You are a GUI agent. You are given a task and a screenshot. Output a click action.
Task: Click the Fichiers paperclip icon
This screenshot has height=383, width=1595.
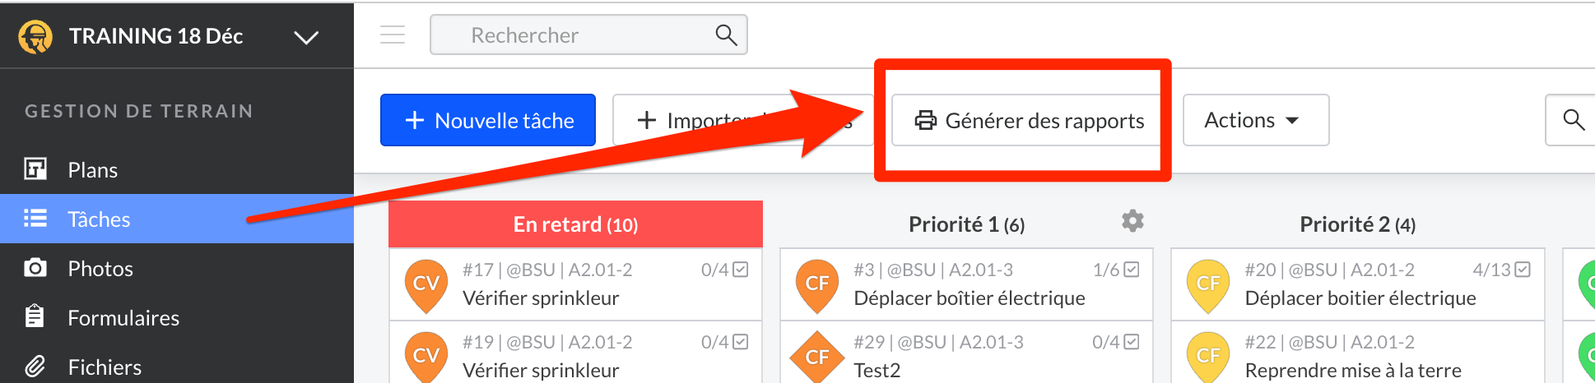point(35,367)
